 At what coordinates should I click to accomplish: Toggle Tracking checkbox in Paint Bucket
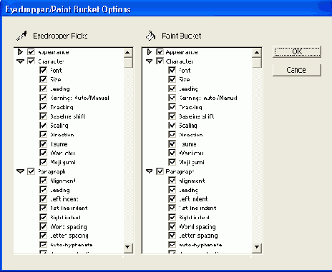[x=172, y=107]
